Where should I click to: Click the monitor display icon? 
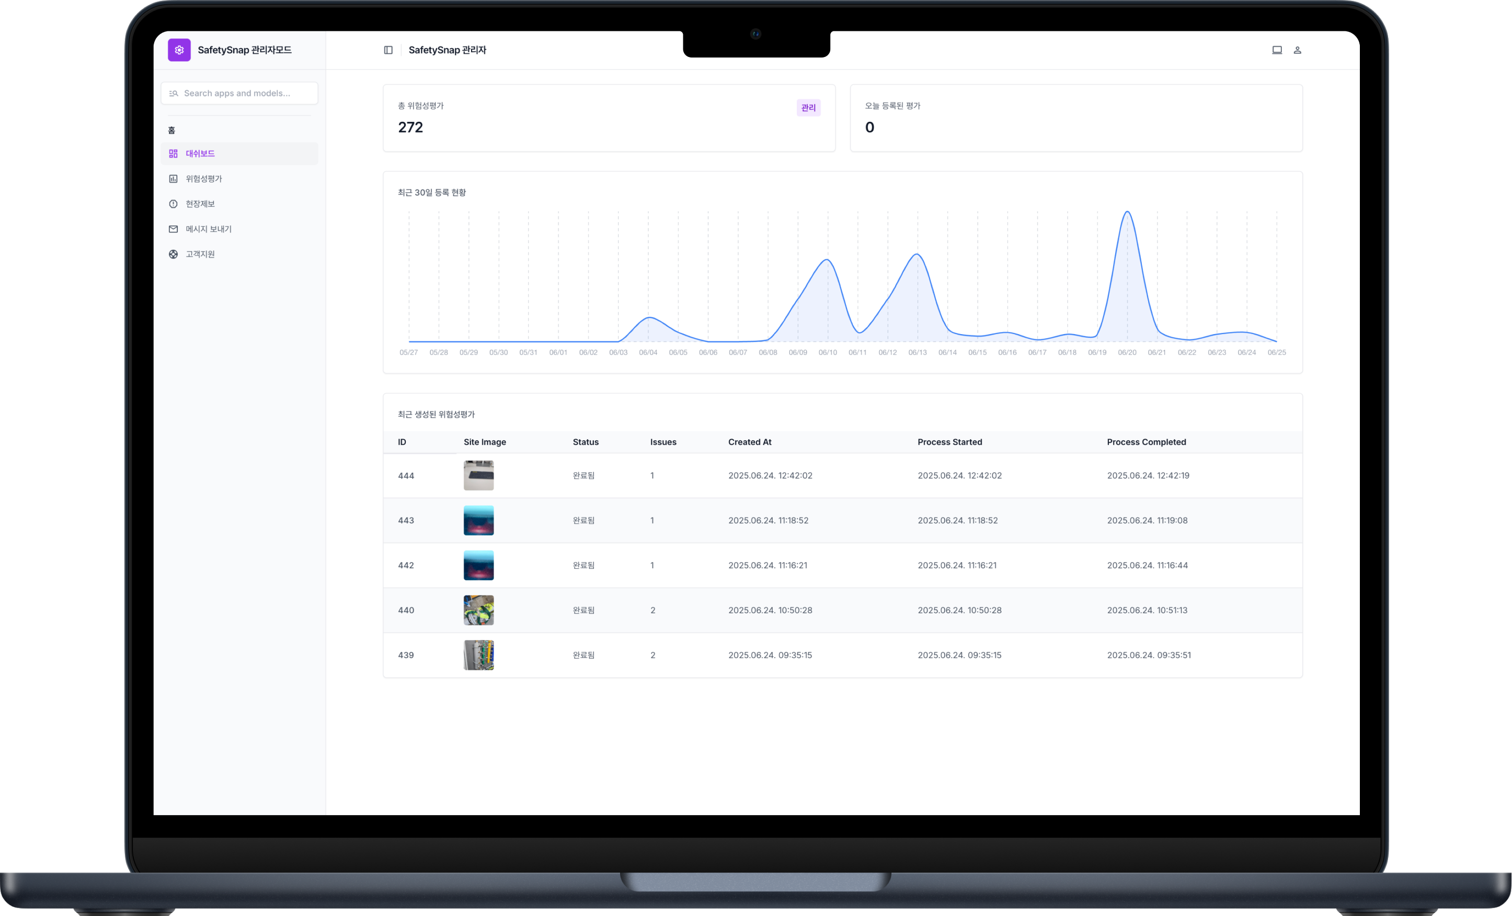1276,50
